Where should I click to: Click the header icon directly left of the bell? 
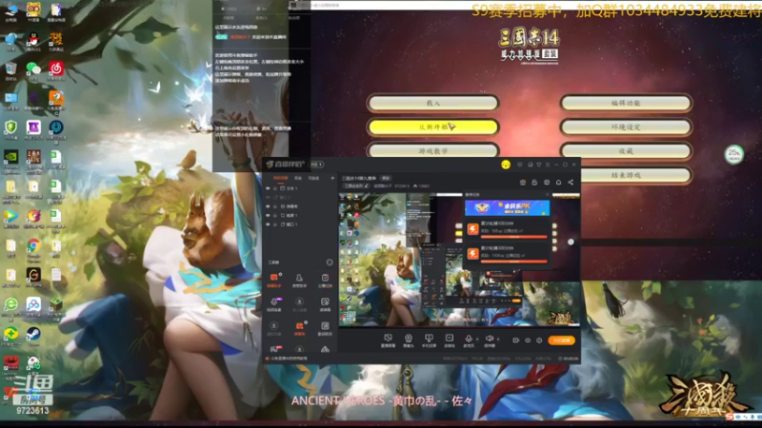[x=547, y=182]
